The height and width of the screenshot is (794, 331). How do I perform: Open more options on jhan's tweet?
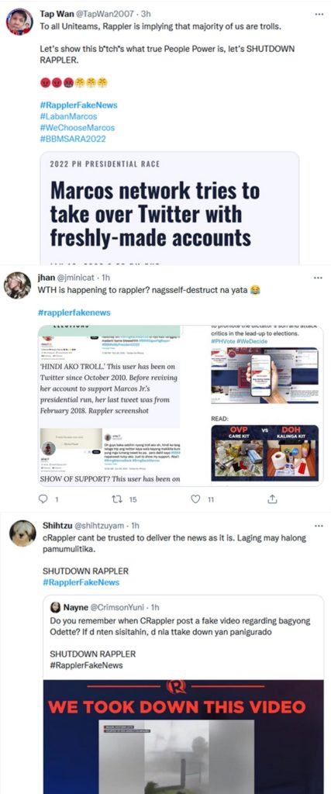point(319,278)
